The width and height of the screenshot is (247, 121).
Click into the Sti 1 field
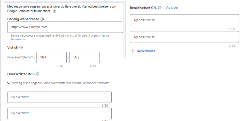pos(51,58)
